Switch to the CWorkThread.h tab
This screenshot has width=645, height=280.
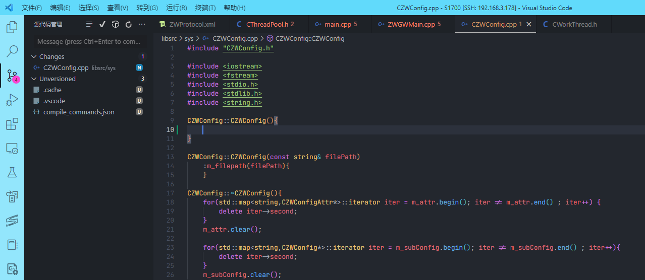574,24
